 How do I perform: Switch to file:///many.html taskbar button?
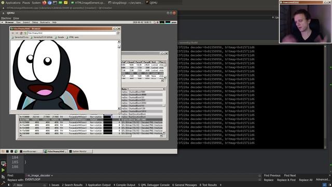pos(56,151)
